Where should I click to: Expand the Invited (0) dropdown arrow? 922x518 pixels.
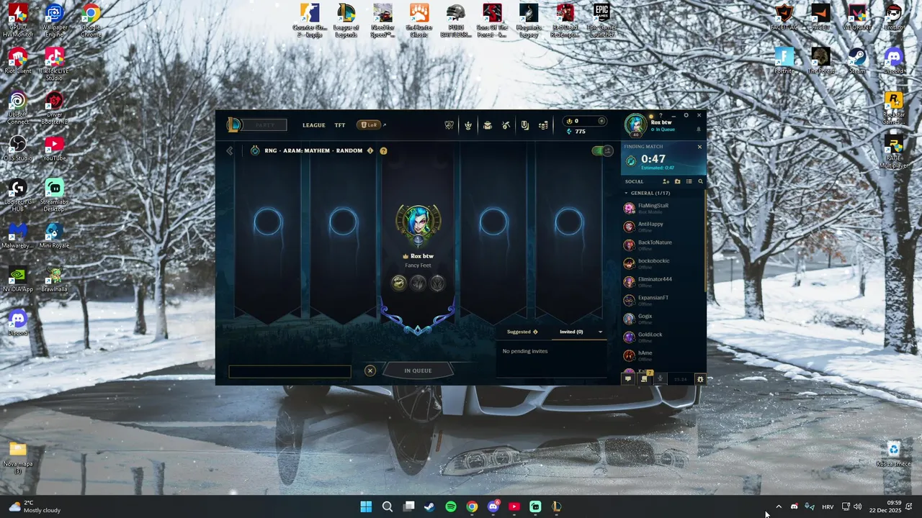(x=600, y=332)
